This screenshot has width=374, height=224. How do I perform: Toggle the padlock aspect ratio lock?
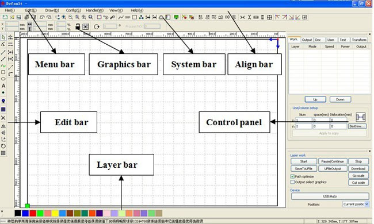[x=78, y=26]
